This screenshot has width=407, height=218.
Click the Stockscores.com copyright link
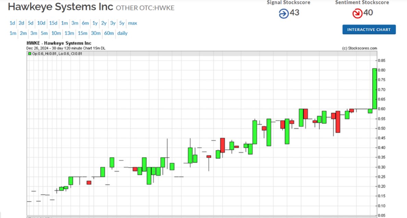click(359, 48)
